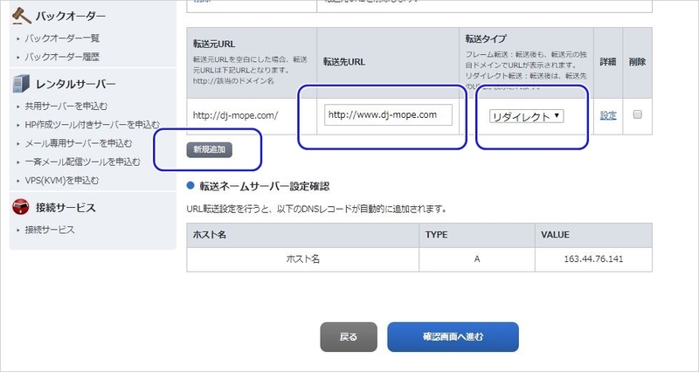Click the VALUE column header
This screenshot has width=699, height=372.
[x=593, y=235]
